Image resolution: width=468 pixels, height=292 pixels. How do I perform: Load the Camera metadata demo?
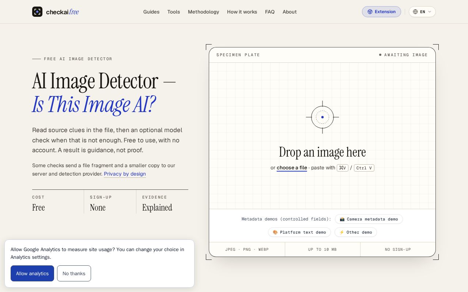[369, 219]
